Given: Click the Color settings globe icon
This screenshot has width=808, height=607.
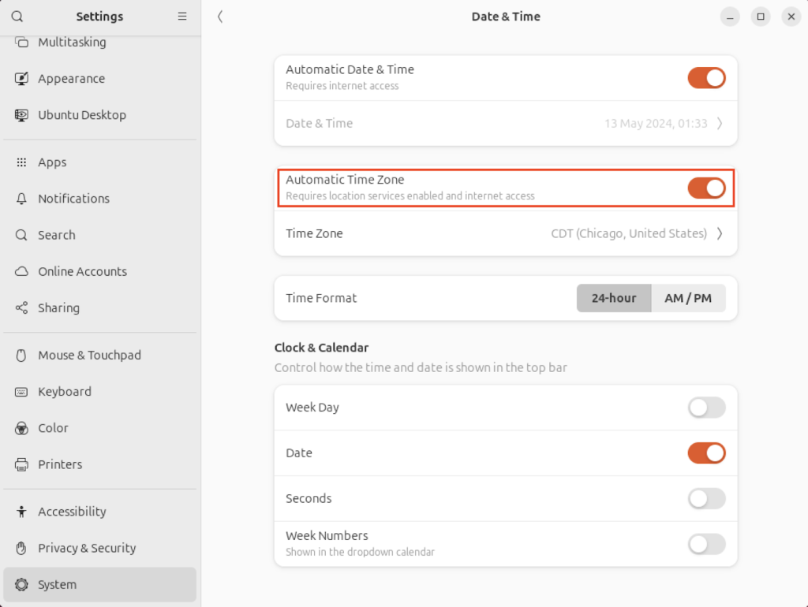Looking at the screenshot, I should click(22, 428).
